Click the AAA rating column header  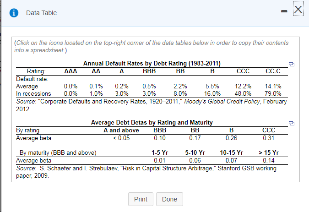tap(70, 71)
